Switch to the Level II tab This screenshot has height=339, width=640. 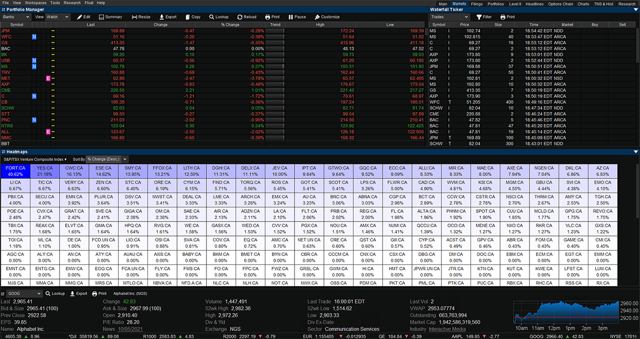point(514,4)
